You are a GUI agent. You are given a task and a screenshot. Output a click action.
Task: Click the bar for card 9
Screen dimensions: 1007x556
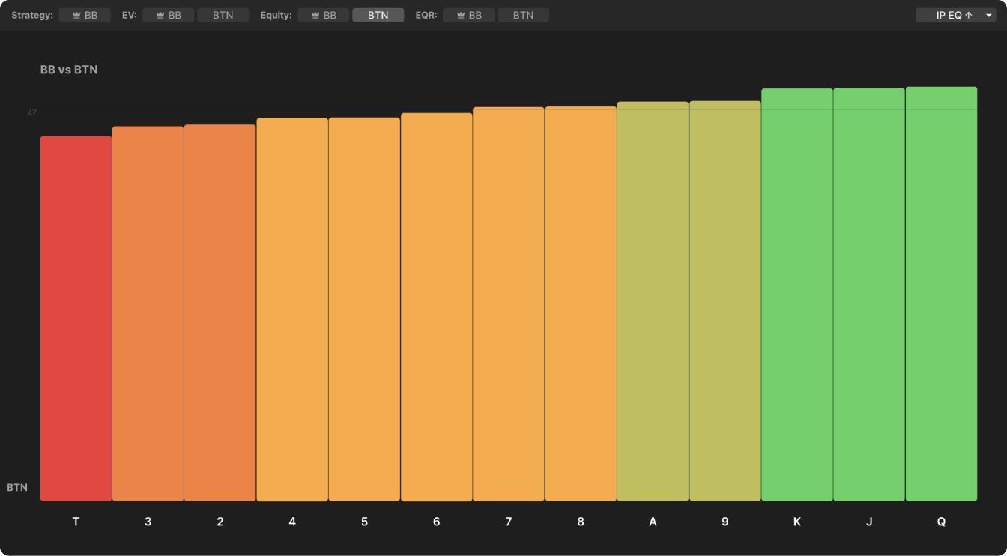(725, 300)
